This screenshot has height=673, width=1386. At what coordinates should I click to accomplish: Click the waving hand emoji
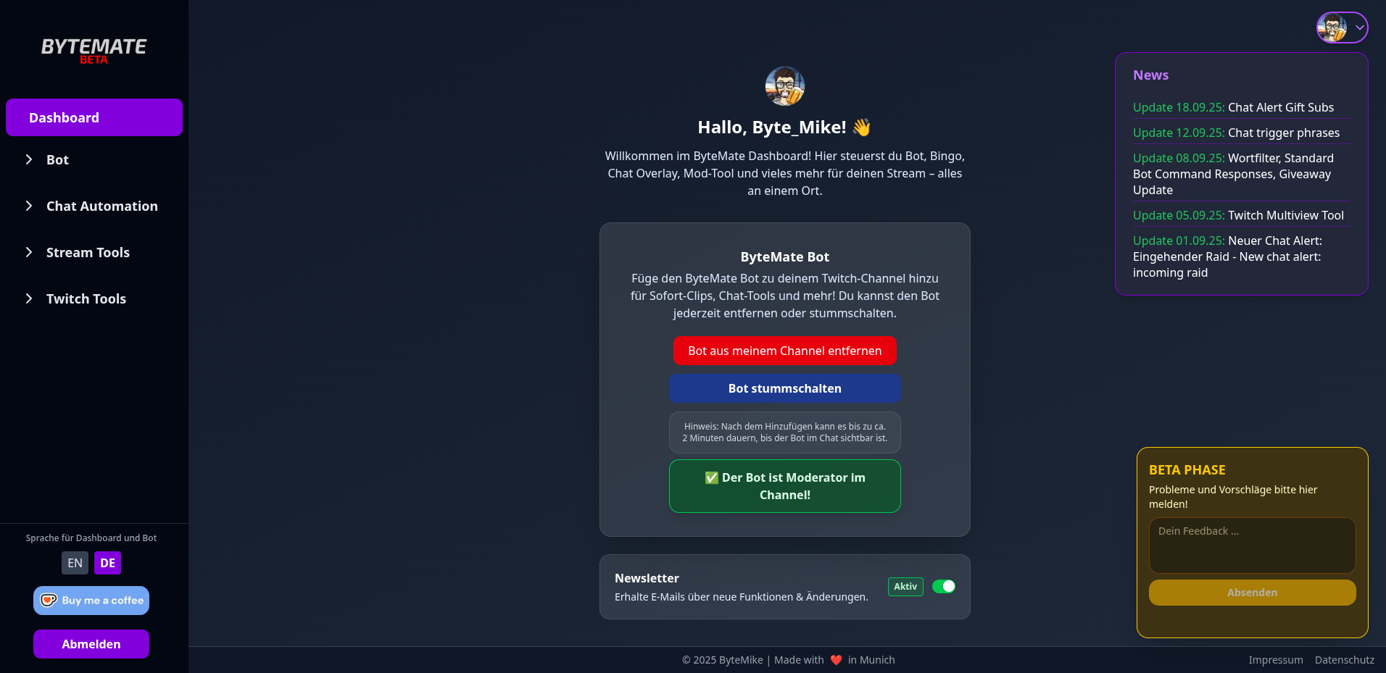point(861,128)
